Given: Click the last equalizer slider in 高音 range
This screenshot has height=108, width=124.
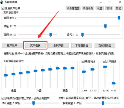Looking at the screenshot, I should point(73,68).
